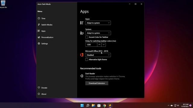This screenshot has width=193, height=108.
Task: Click the heart icon beside Donate
Action: 39,88
